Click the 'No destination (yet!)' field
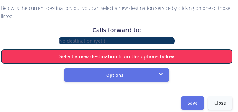The height and width of the screenshot is (112, 238). tap(117, 41)
